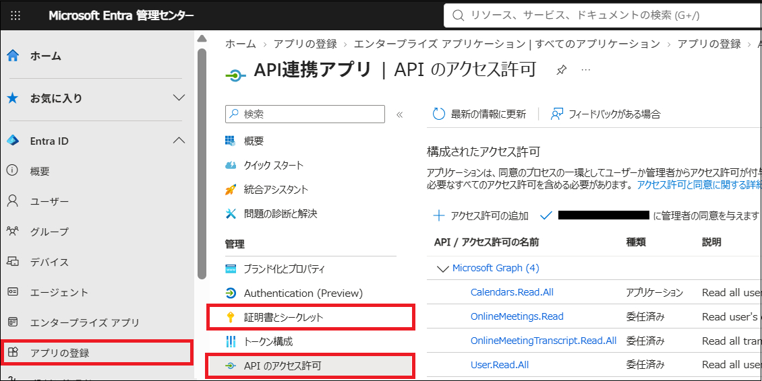Click the refresh circular arrow icon
Image resolution: width=762 pixels, height=381 pixels.
pos(439,114)
